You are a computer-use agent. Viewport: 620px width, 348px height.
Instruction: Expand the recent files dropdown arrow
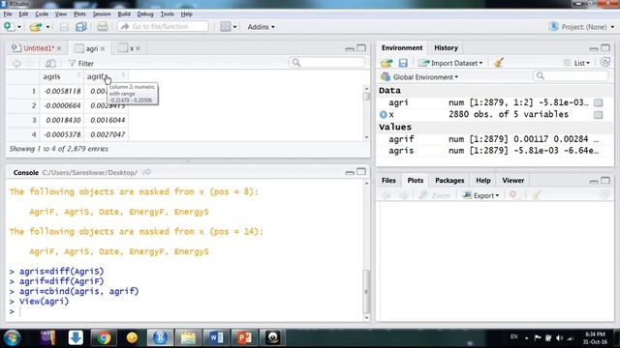(x=47, y=27)
